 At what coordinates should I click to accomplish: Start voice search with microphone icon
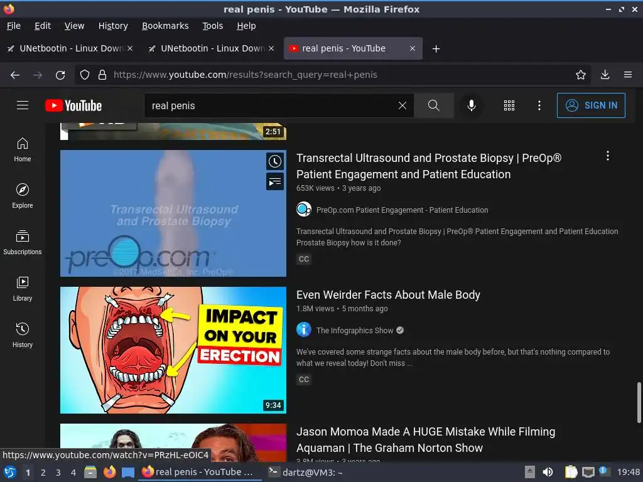(471, 105)
